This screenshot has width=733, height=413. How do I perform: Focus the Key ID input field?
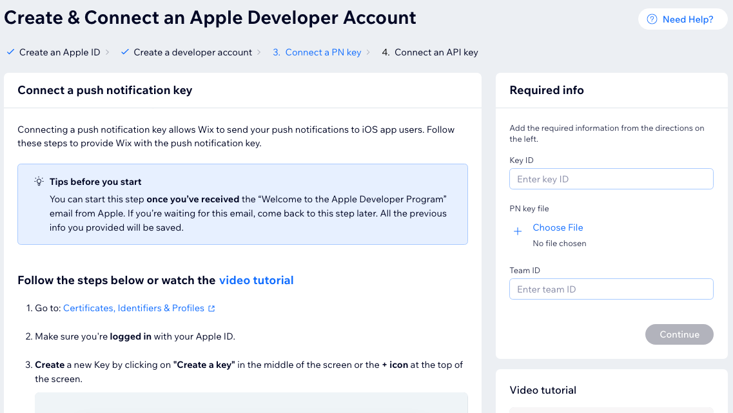pos(611,179)
